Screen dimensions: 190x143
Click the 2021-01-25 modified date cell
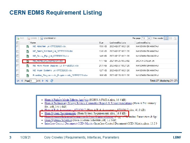(x=120, y=61)
